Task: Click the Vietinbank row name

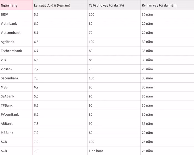Action: (x=9, y=24)
